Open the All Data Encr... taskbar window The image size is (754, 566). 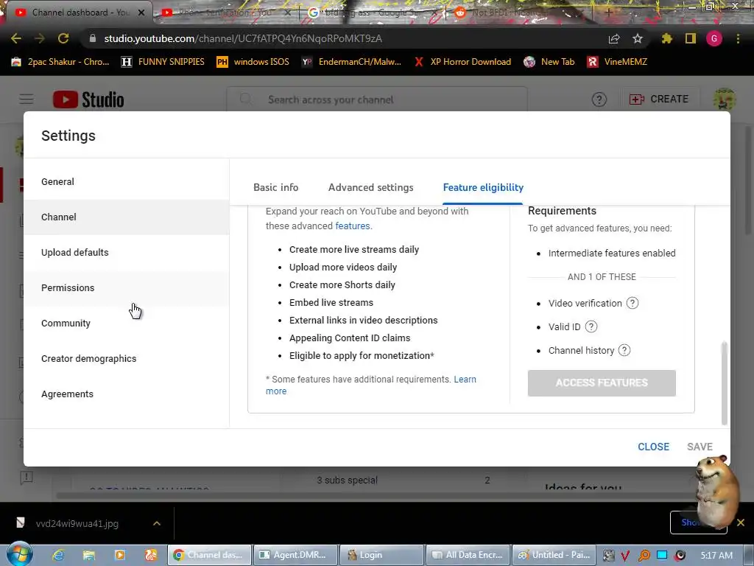(x=468, y=555)
